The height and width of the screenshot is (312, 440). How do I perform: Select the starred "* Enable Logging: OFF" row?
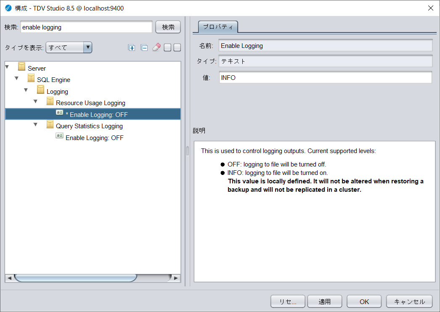coord(93,114)
